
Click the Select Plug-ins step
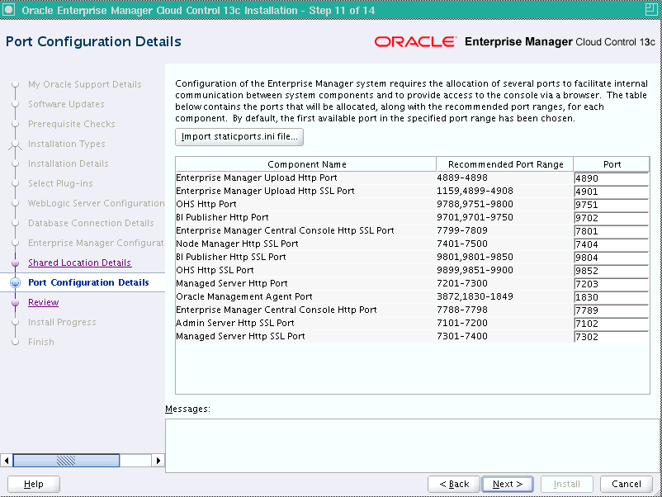click(60, 183)
